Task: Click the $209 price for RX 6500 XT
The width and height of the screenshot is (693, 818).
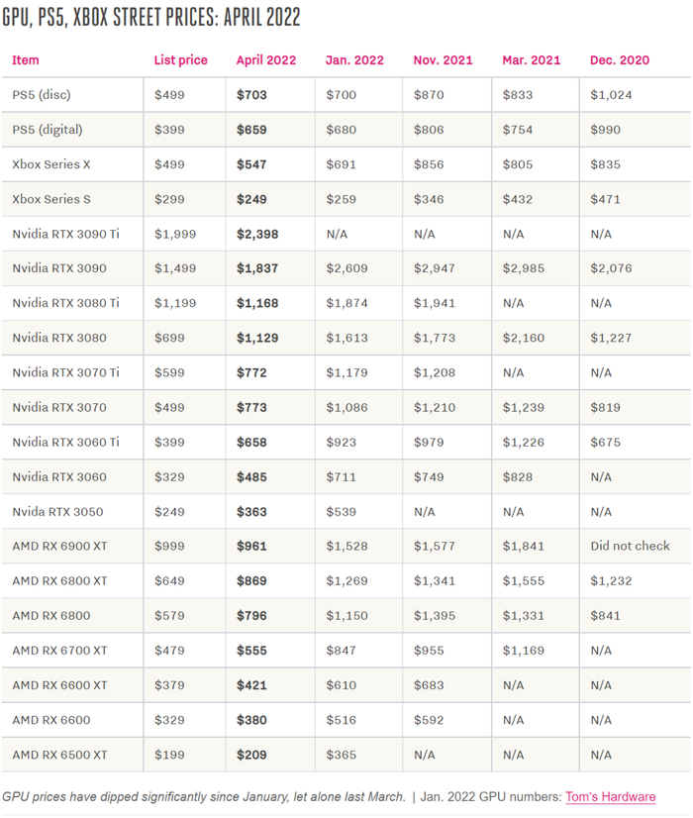Action: tap(251, 755)
